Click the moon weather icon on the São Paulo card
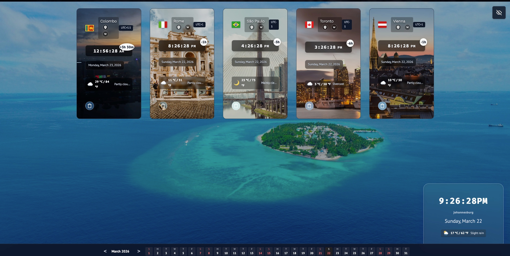The image size is (510, 256). point(237,83)
